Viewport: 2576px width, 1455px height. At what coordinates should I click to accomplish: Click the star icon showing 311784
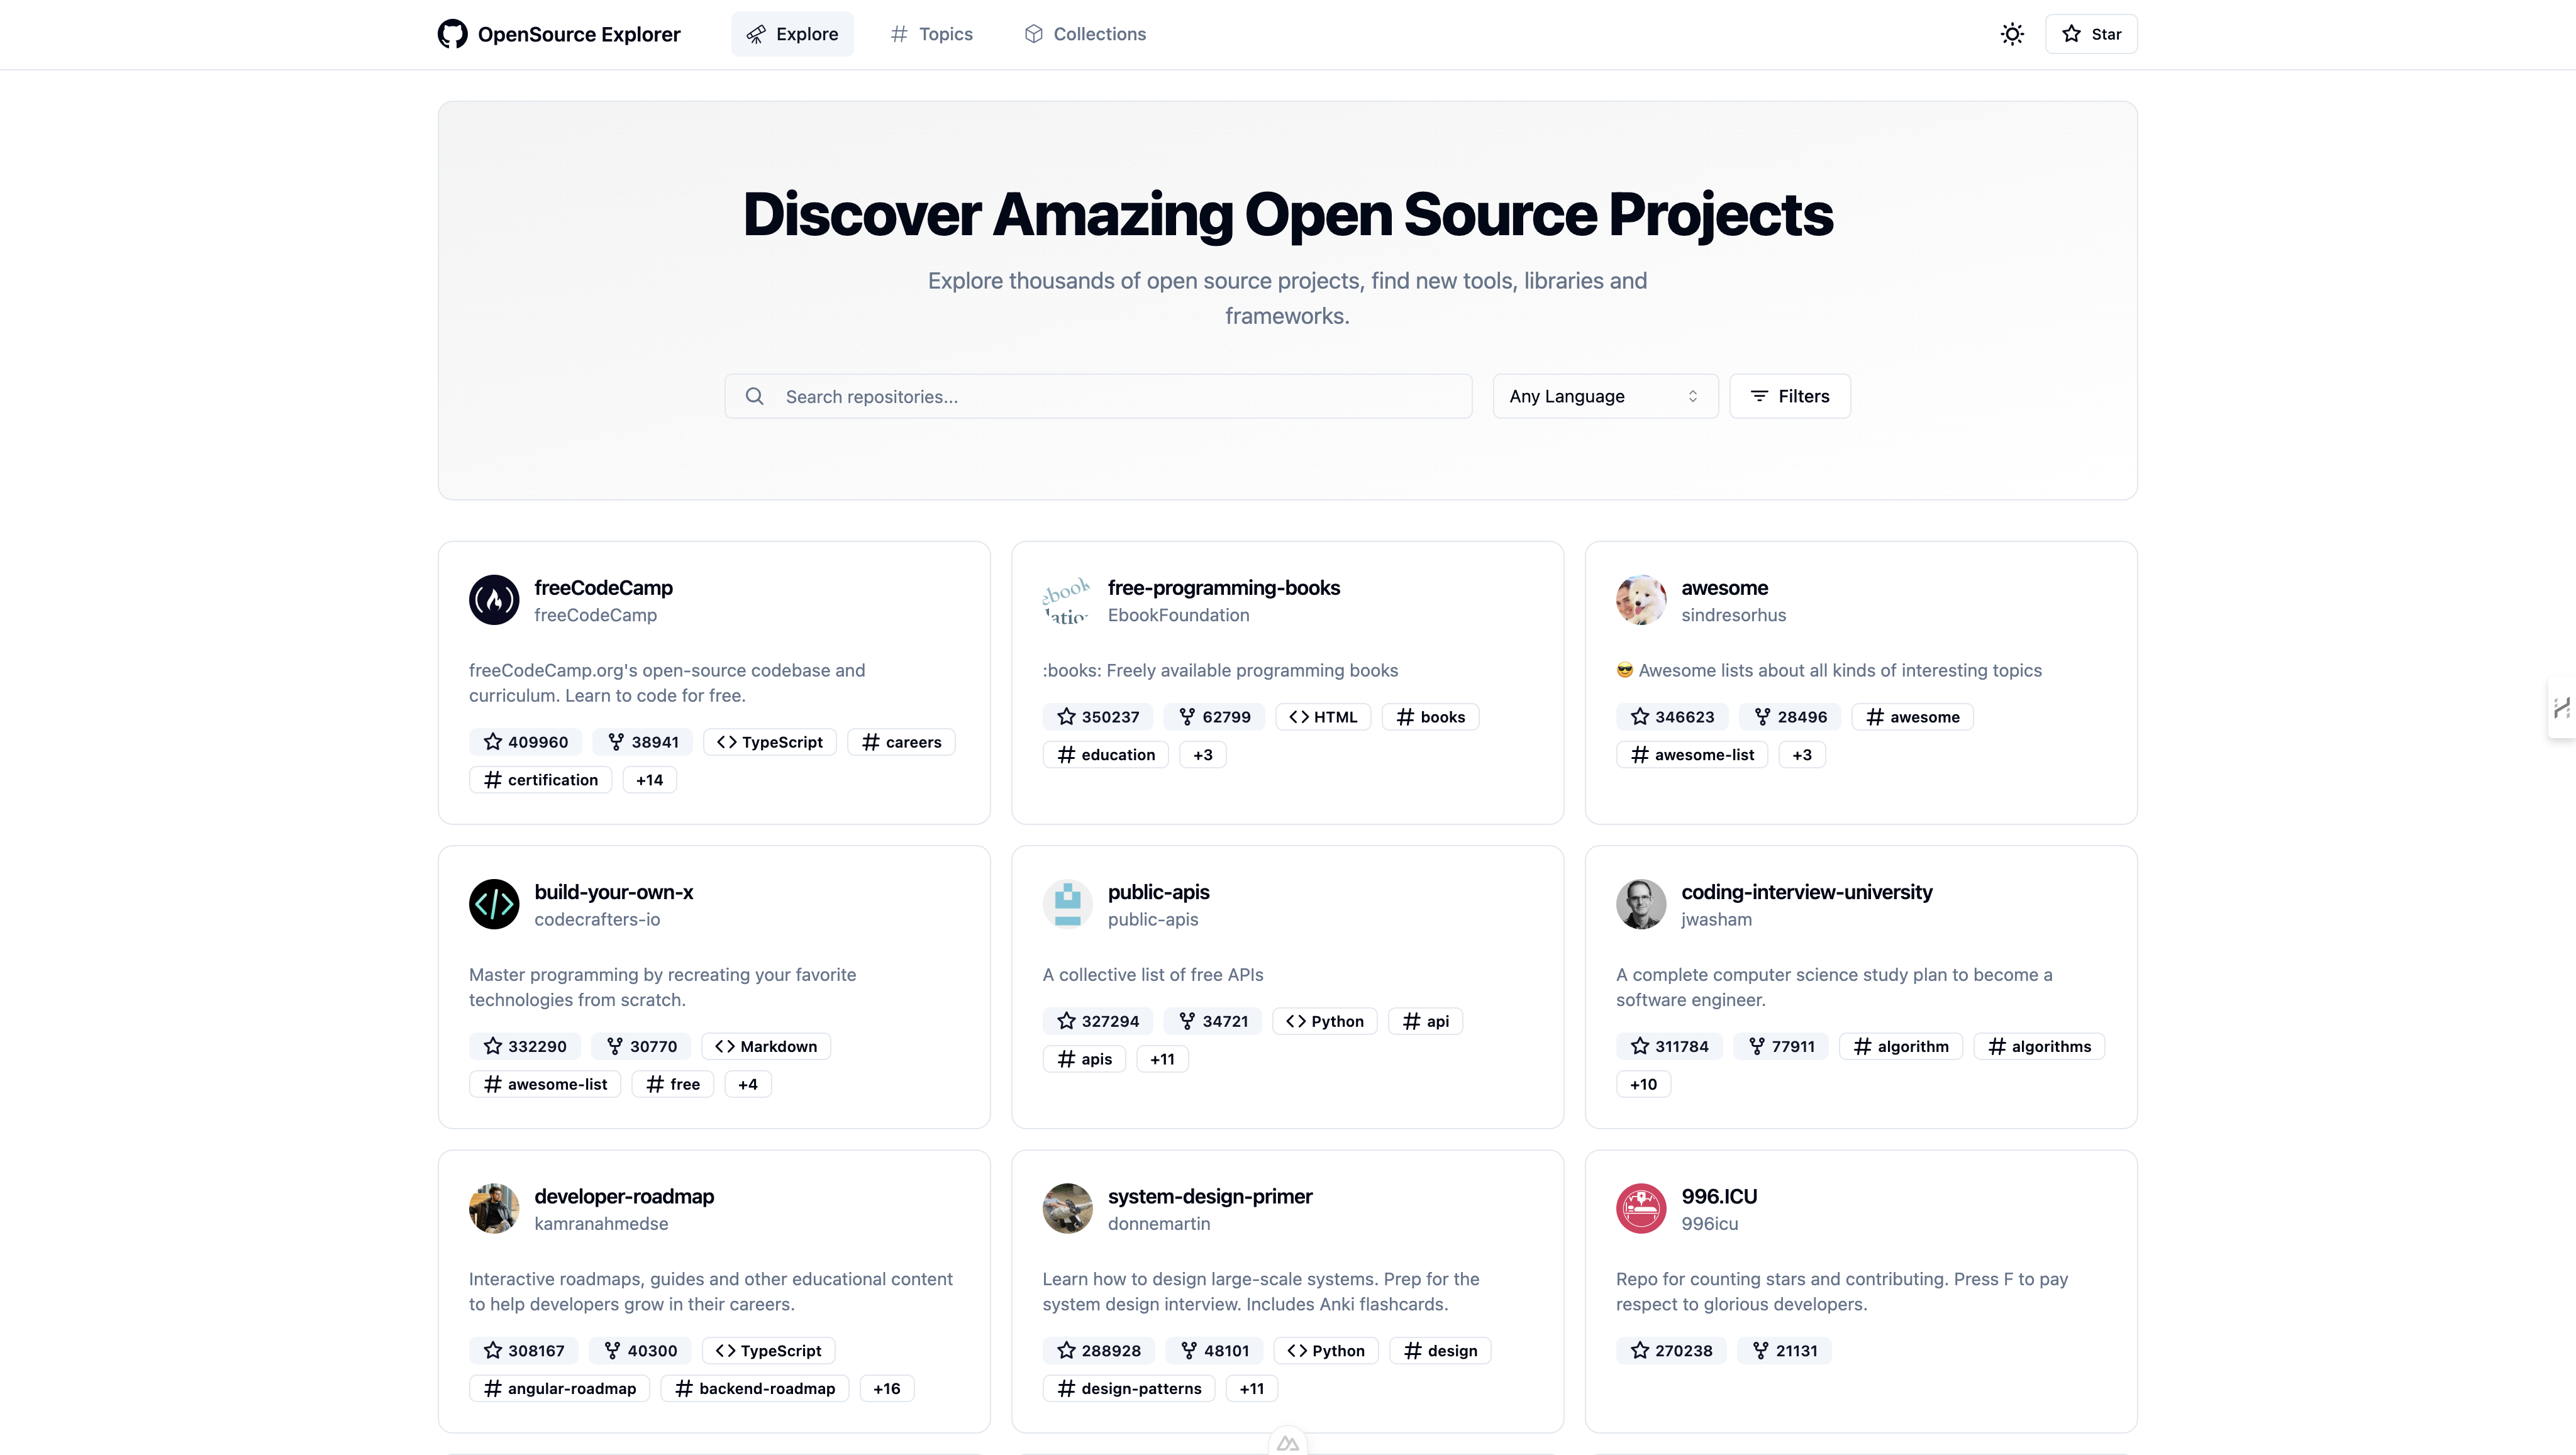pos(1640,1046)
